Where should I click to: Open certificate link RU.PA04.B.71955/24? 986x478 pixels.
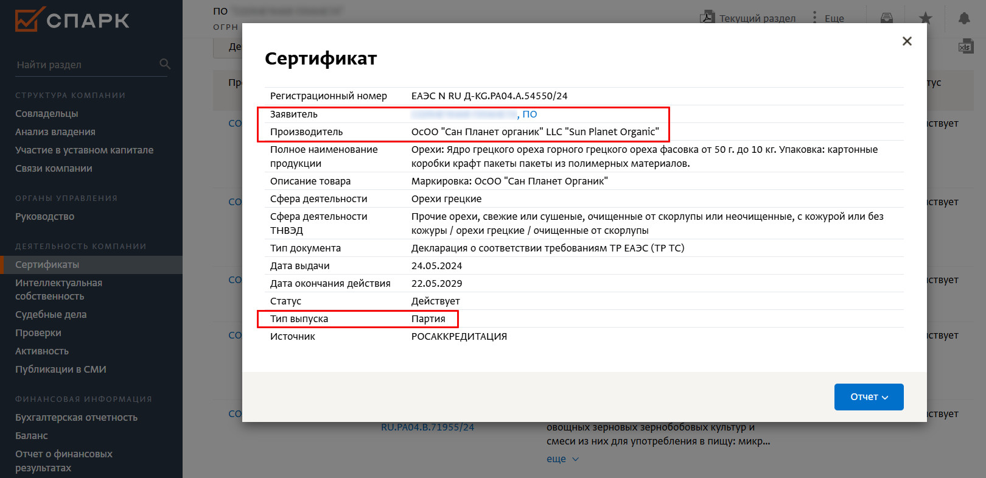point(427,427)
